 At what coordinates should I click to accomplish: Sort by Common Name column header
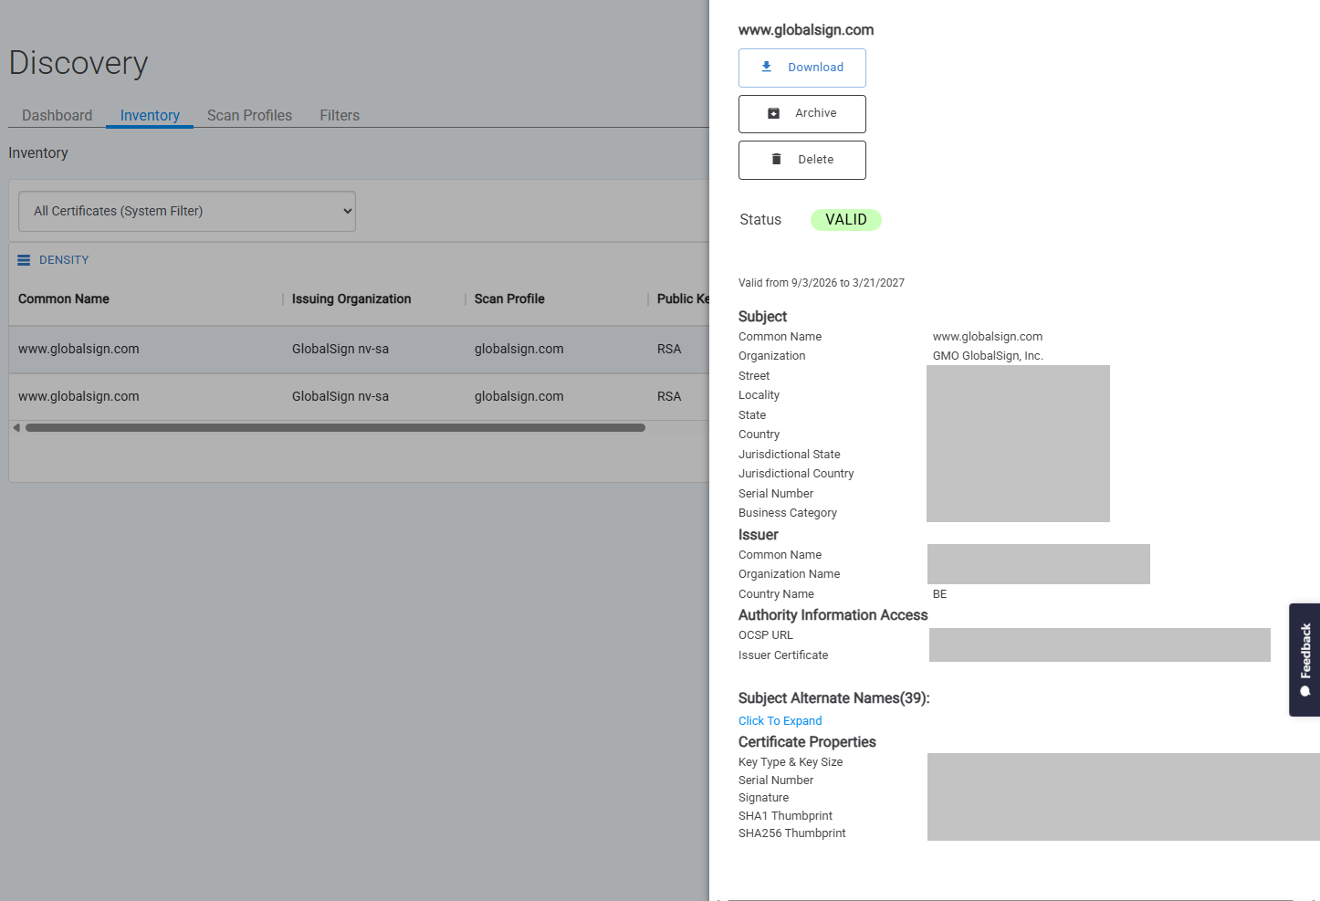point(64,299)
